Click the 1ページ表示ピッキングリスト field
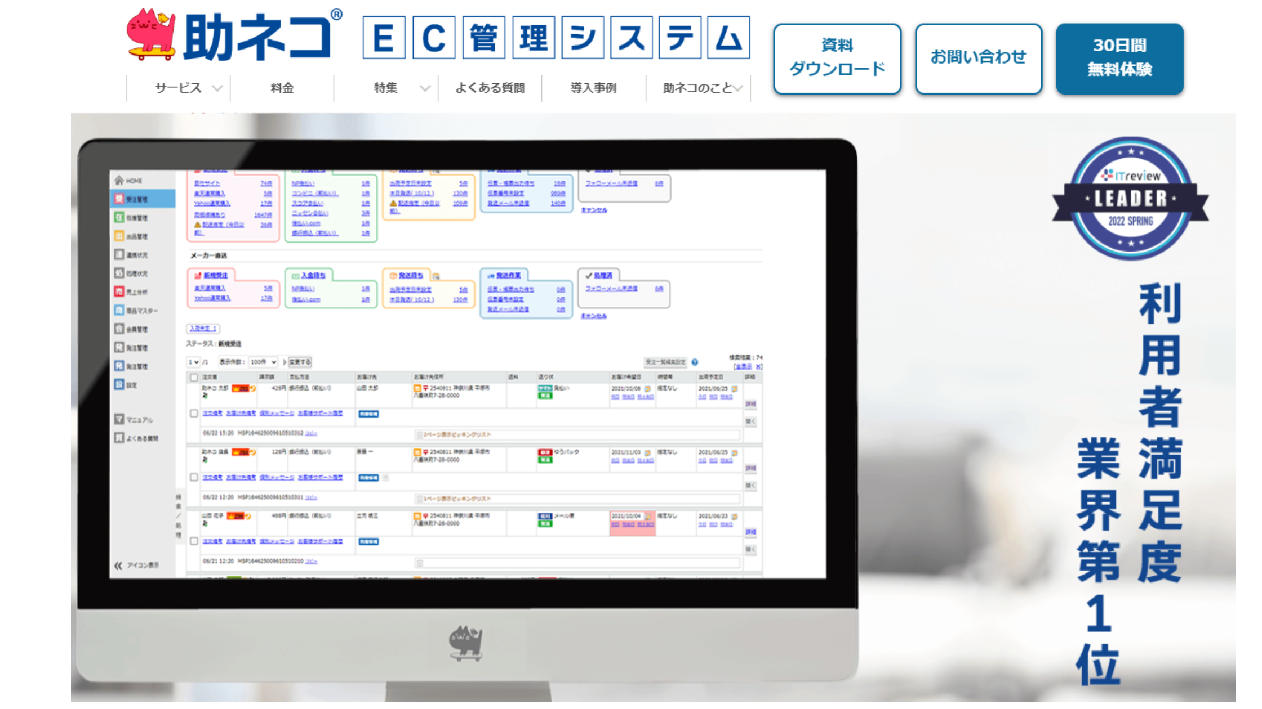Viewport: 1262px width, 709px height. pyautogui.click(x=577, y=499)
